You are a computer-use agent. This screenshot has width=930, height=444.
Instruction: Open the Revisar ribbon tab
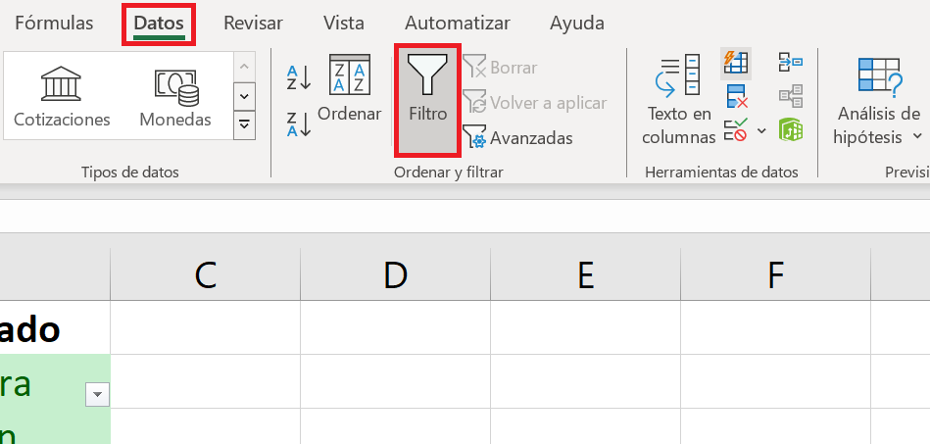coord(253,23)
